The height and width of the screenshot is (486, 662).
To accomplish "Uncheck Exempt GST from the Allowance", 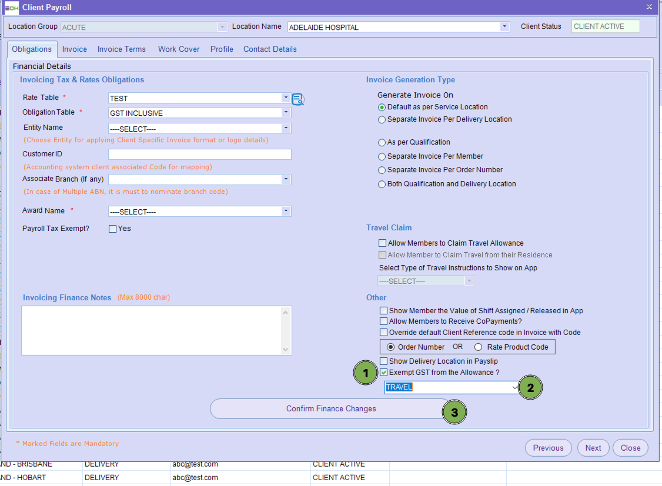I will pos(384,373).
